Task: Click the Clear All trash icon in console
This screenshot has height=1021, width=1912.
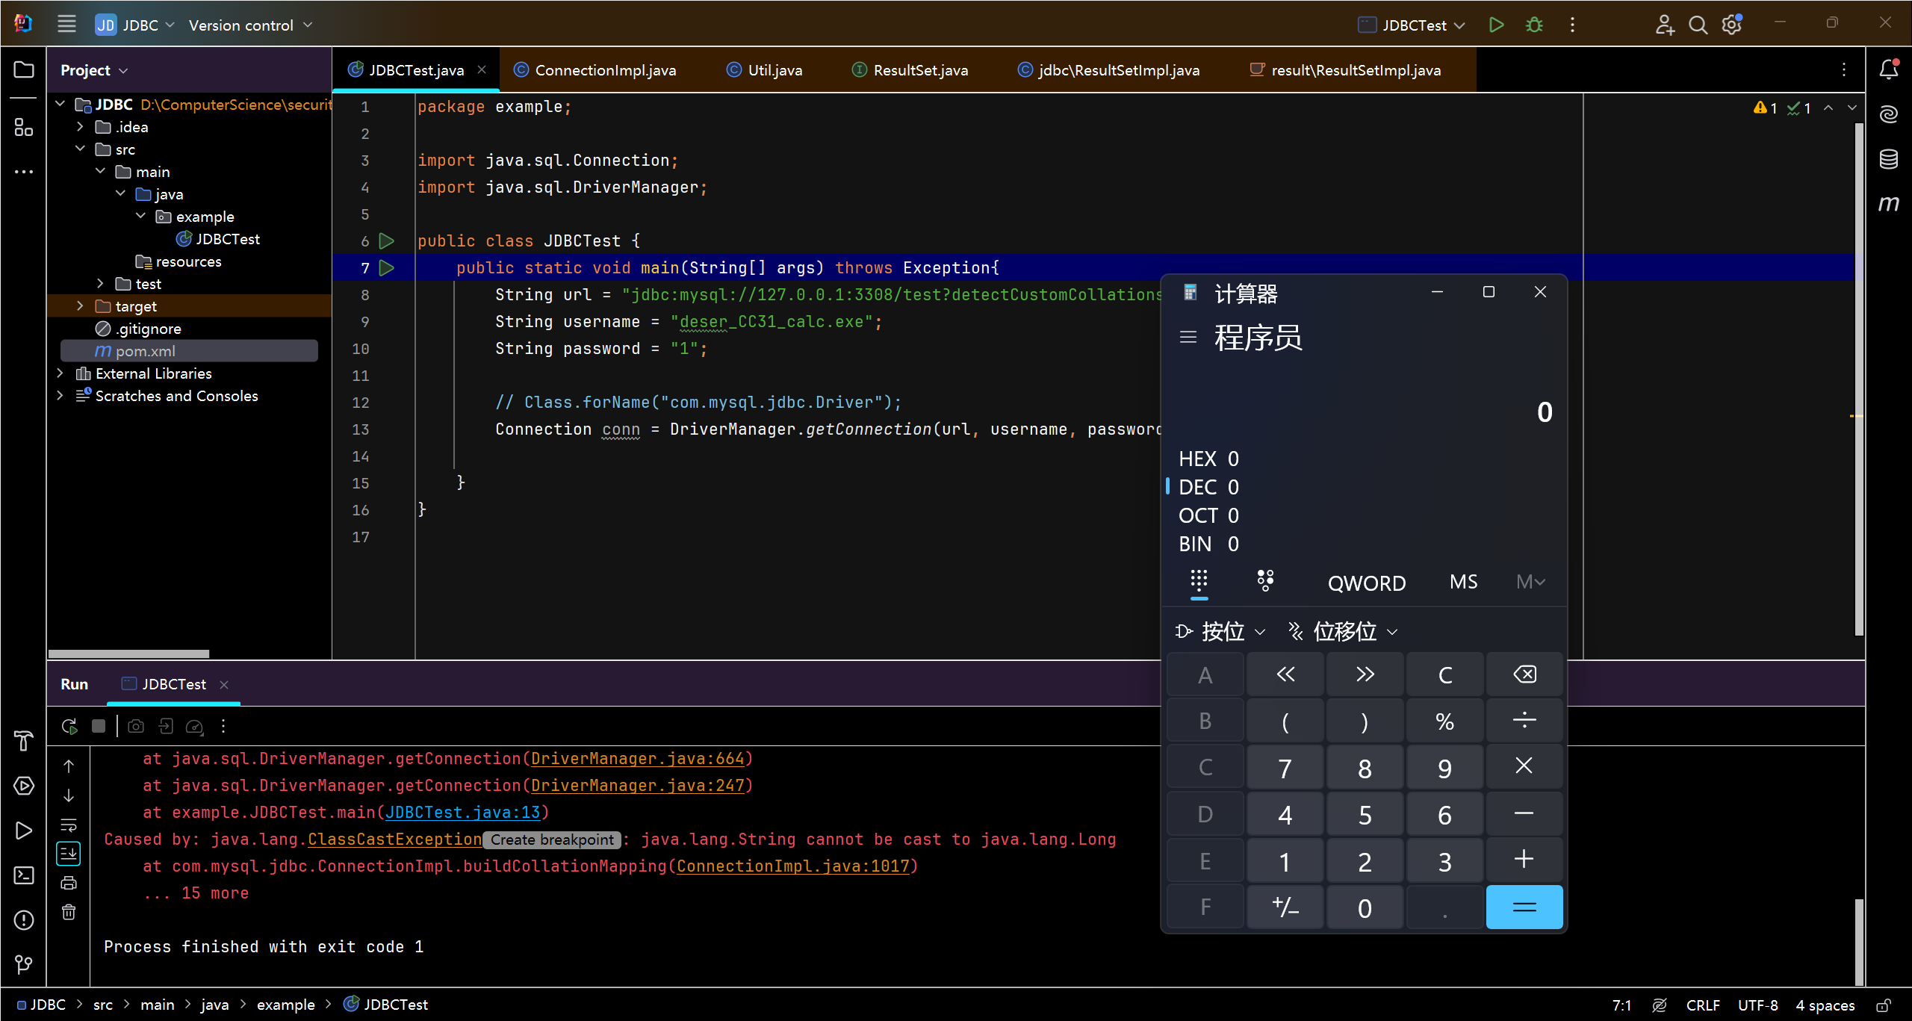Action: point(69,912)
